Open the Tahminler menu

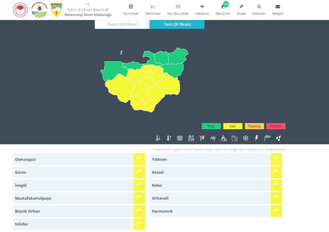pyautogui.click(x=153, y=10)
